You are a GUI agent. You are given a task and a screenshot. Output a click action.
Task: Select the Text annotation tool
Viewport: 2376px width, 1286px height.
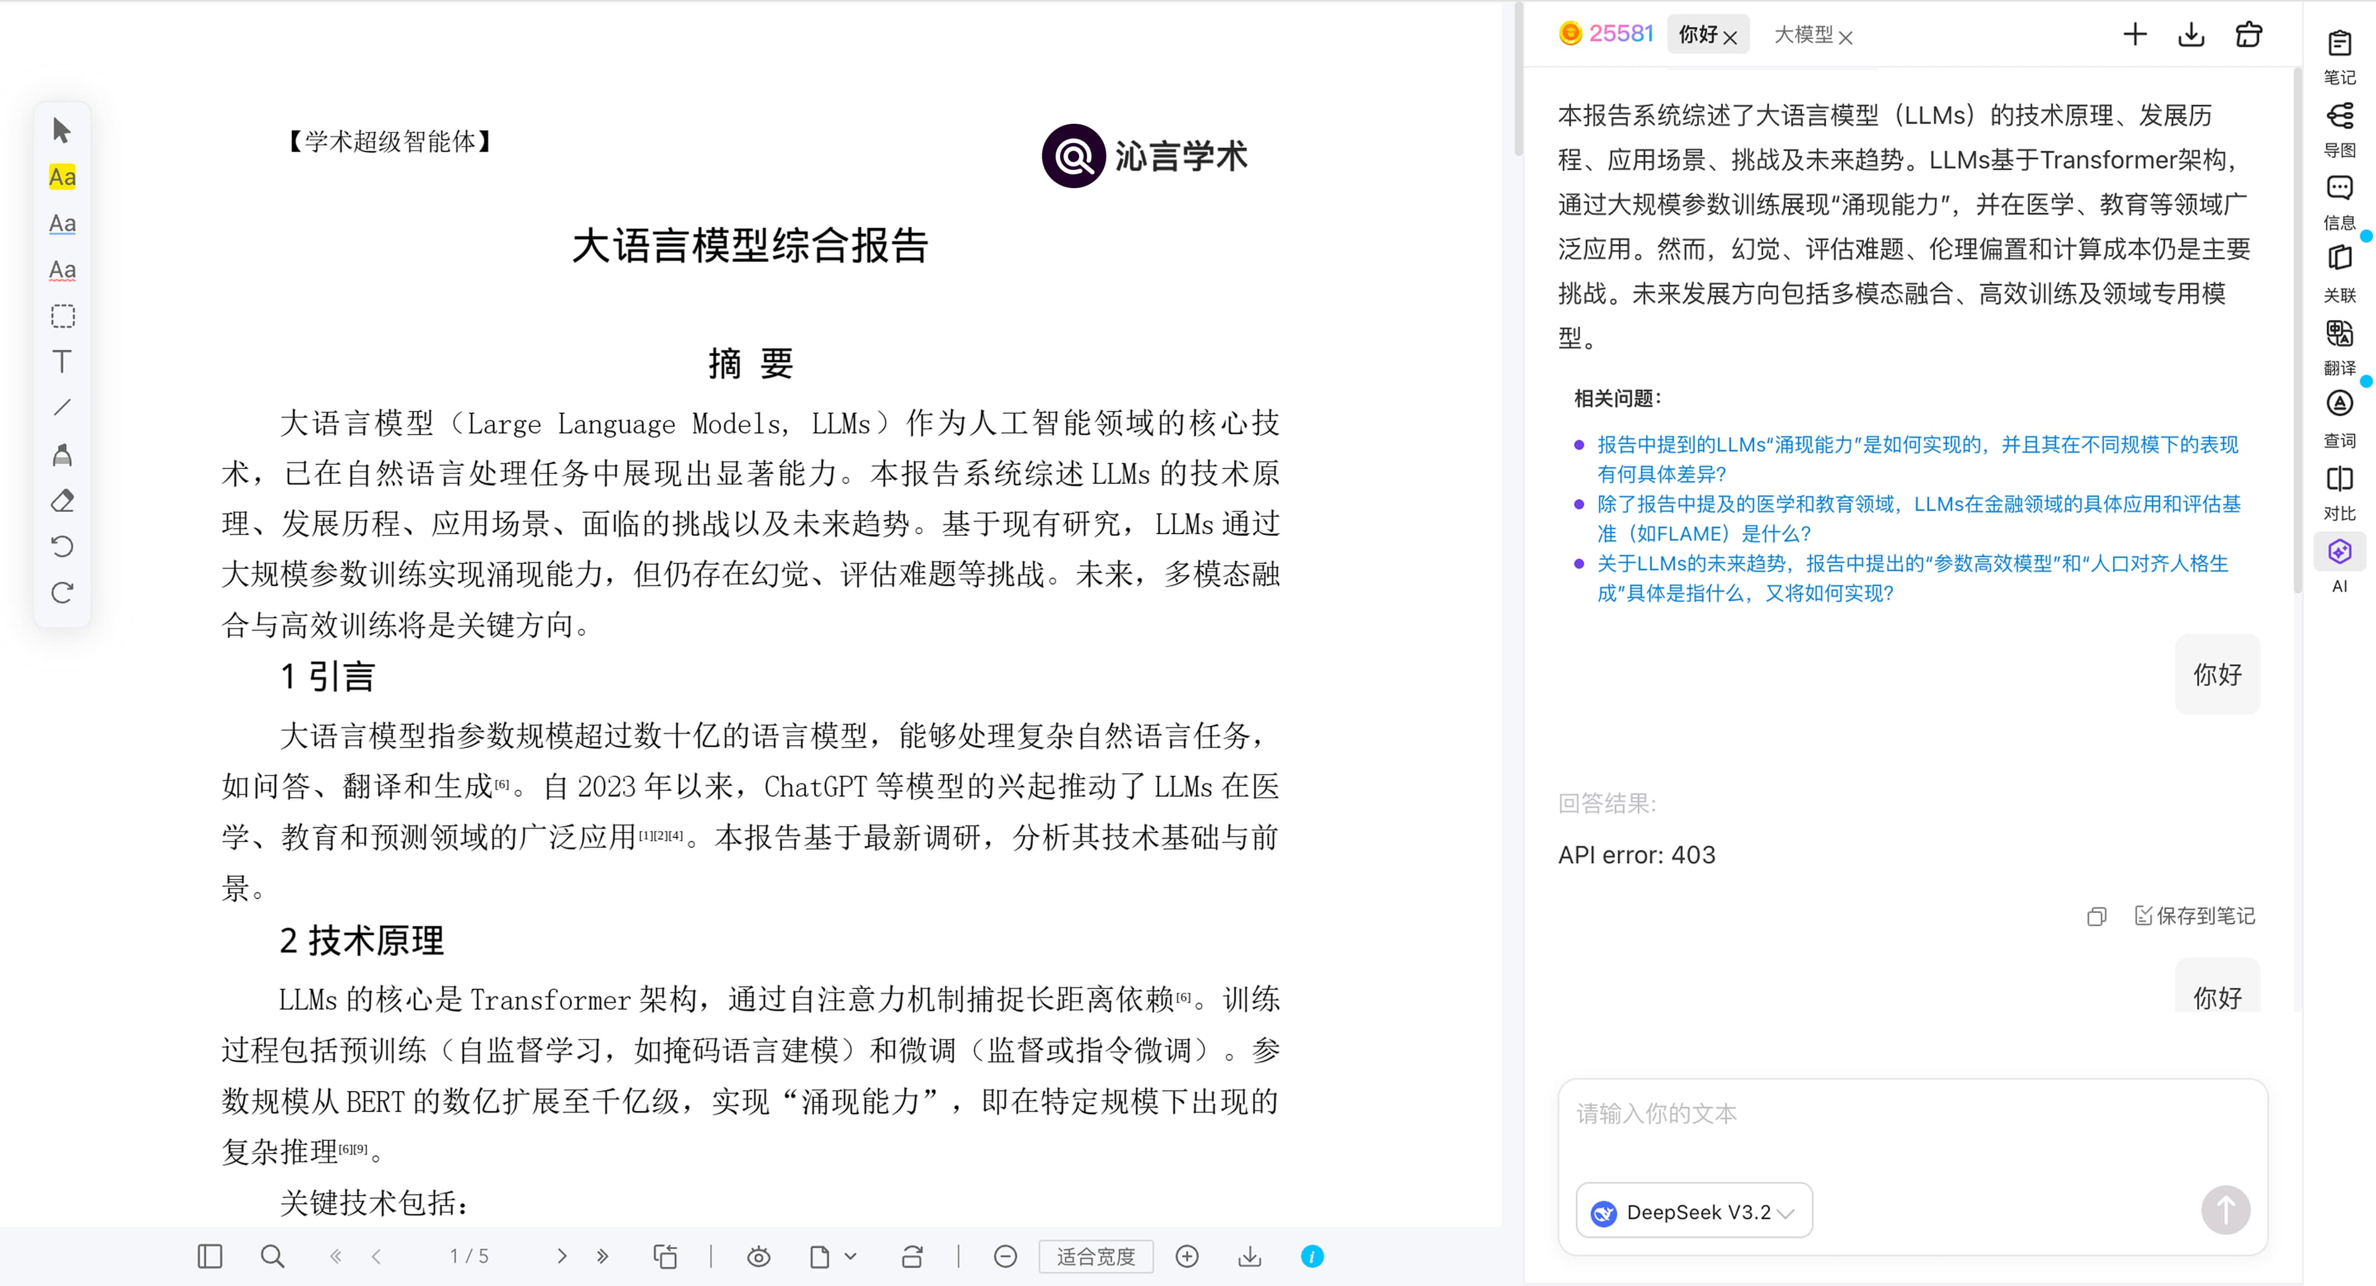tap(62, 361)
